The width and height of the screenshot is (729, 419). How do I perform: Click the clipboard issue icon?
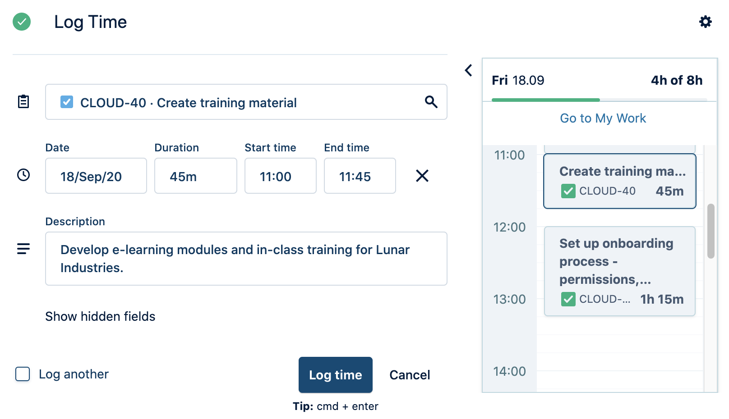pyautogui.click(x=23, y=102)
